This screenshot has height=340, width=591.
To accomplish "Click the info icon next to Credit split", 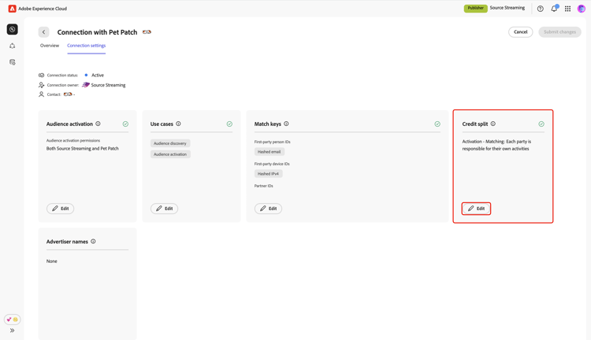I will 493,124.
